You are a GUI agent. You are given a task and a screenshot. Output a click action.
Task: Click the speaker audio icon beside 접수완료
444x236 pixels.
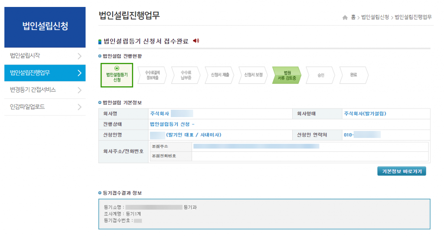point(196,41)
